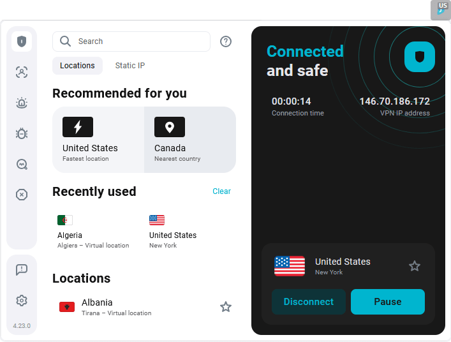Image resolution: width=451 pixels, height=342 pixels.
Task: Open the feedback chat bubble icon
Action: click(22, 270)
